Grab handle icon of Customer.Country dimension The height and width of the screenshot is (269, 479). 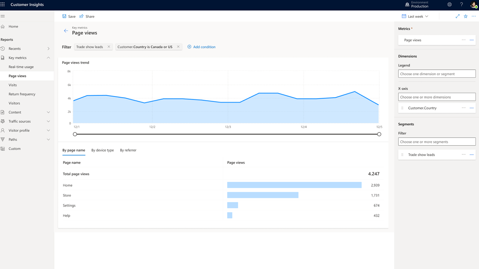402,108
